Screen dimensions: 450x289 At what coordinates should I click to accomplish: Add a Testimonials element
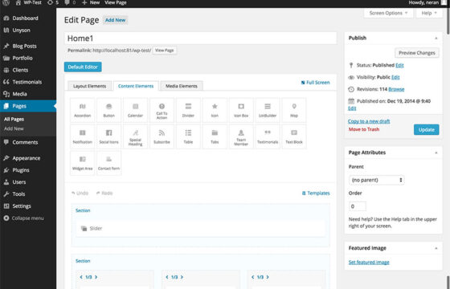click(x=268, y=136)
